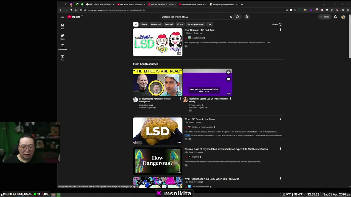Viewport: 351px width, 197px height.
Task: Start voice search with the microphone
Action: 247,17
